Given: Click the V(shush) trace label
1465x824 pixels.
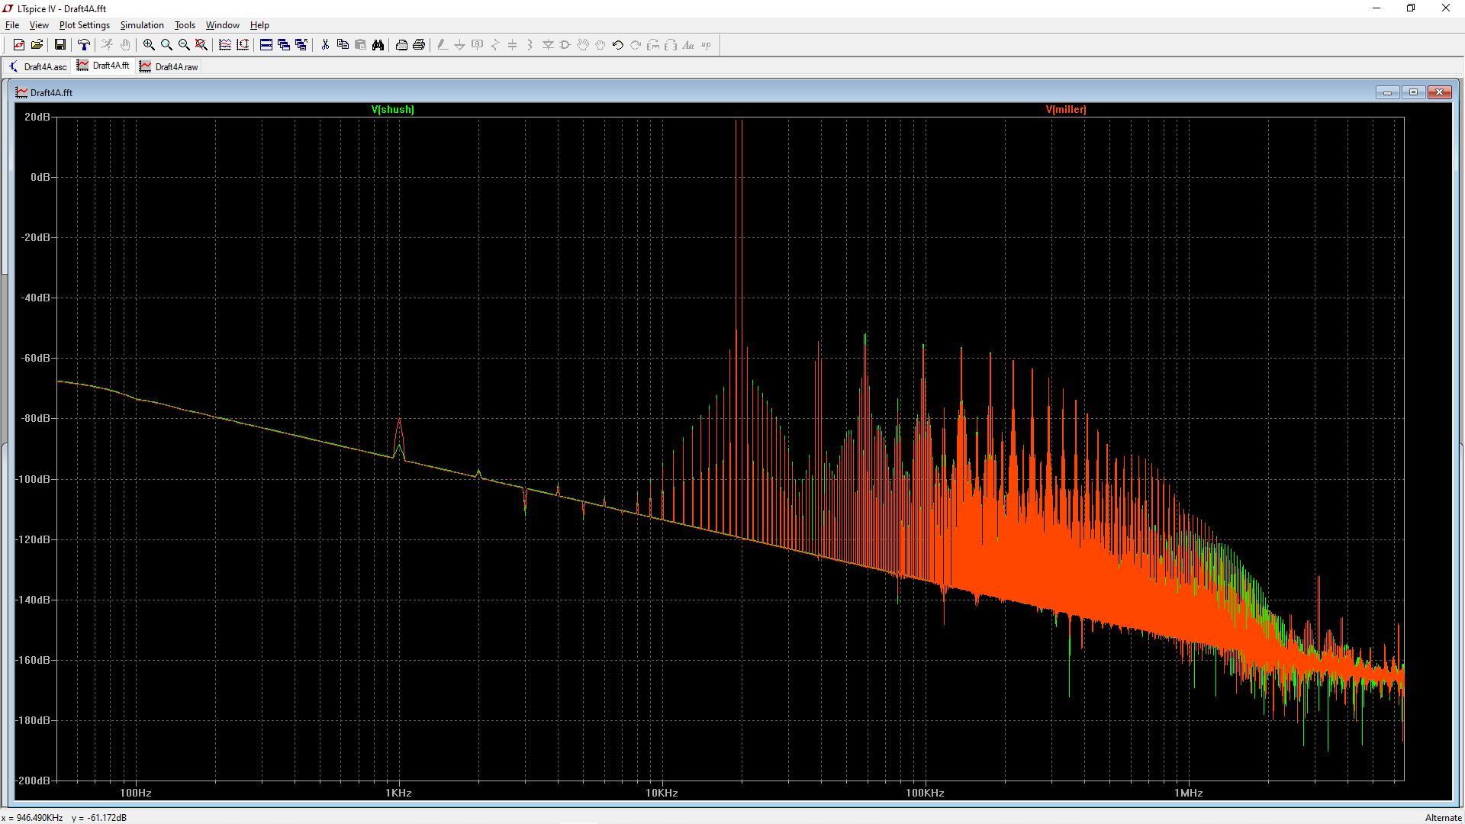Looking at the screenshot, I should click(392, 110).
